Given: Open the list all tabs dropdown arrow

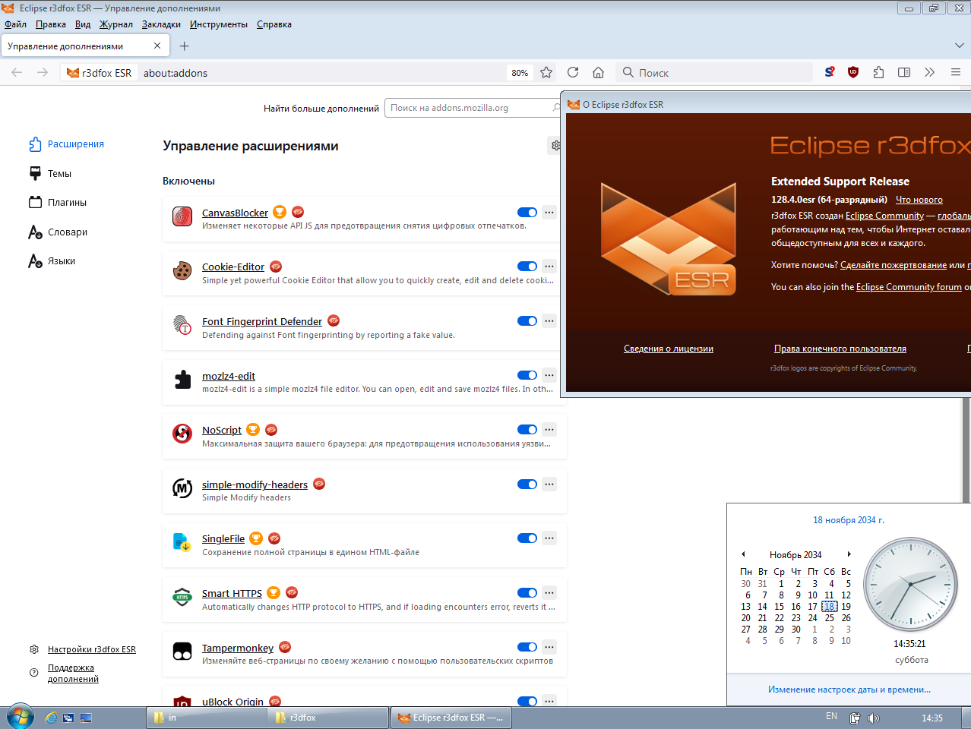Looking at the screenshot, I should click(959, 46).
